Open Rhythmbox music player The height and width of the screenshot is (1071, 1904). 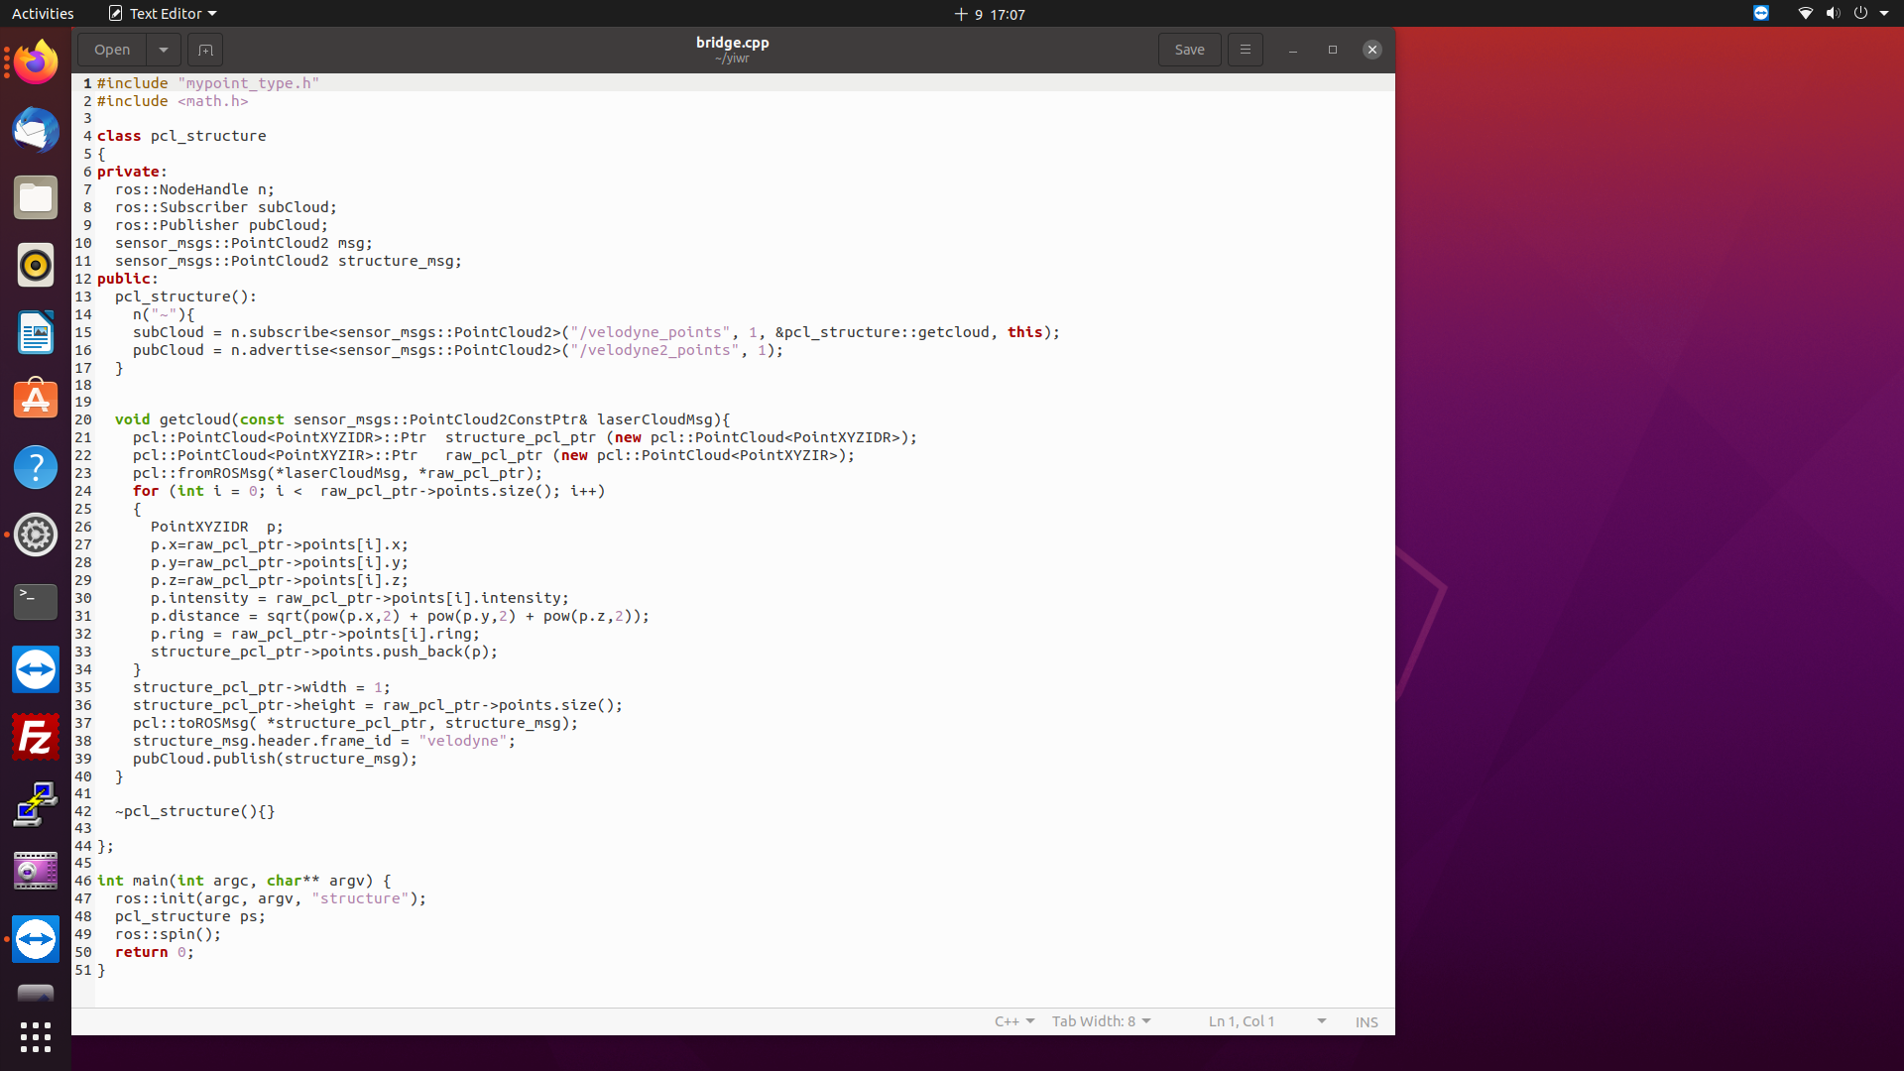[x=35, y=265]
